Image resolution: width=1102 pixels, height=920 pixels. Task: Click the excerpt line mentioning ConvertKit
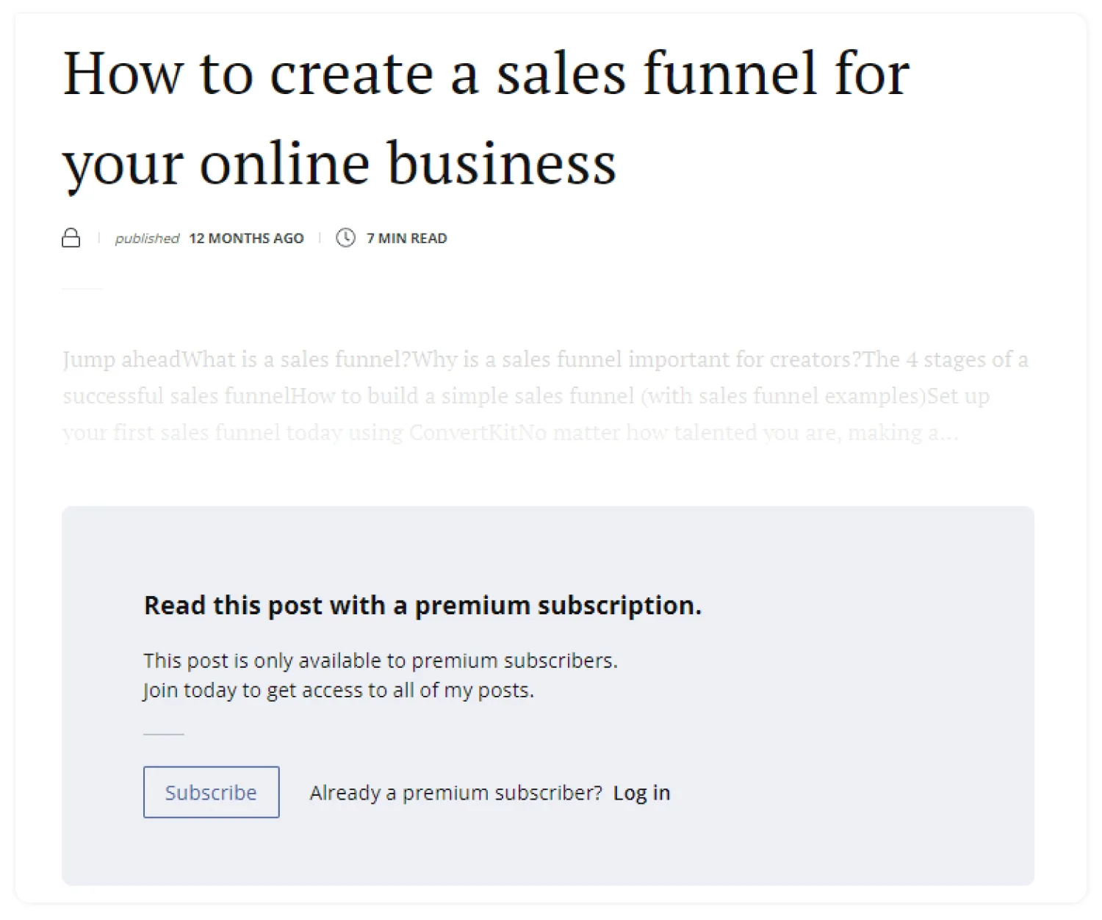(x=510, y=433)
